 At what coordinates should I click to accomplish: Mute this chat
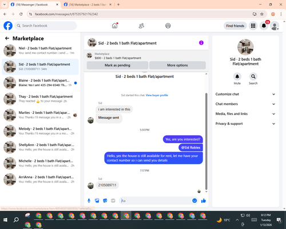(237, 77)
